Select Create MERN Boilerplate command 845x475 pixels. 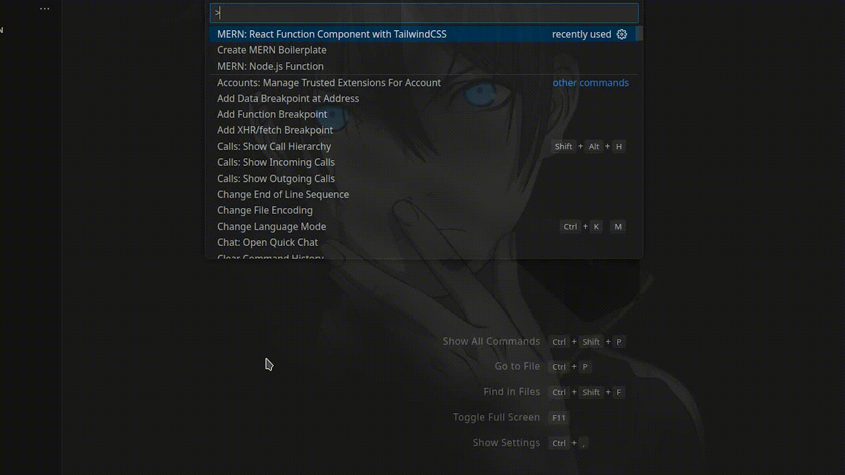[271, 49]
